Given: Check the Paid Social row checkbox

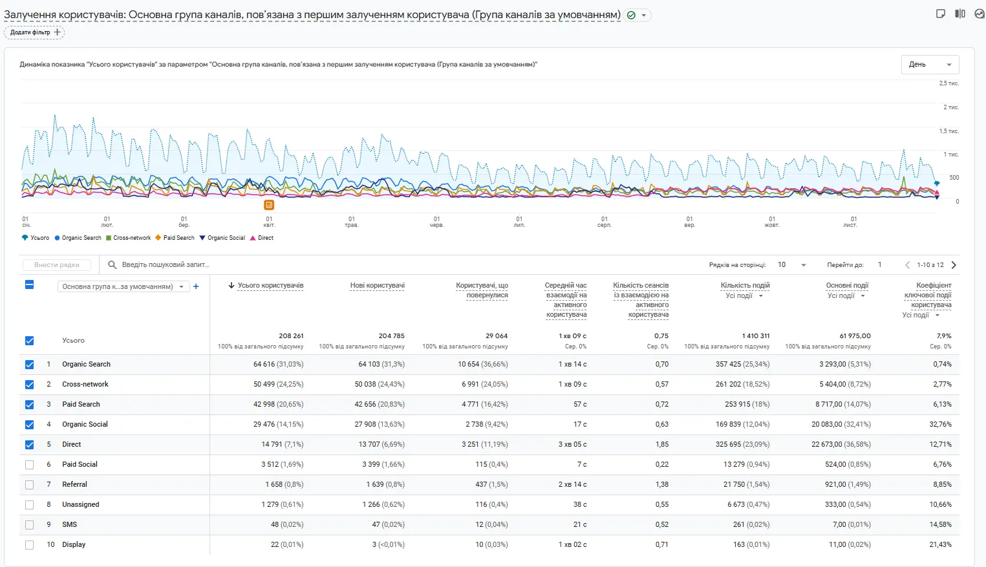Looking at the screenshot, I should coord(29,465).
